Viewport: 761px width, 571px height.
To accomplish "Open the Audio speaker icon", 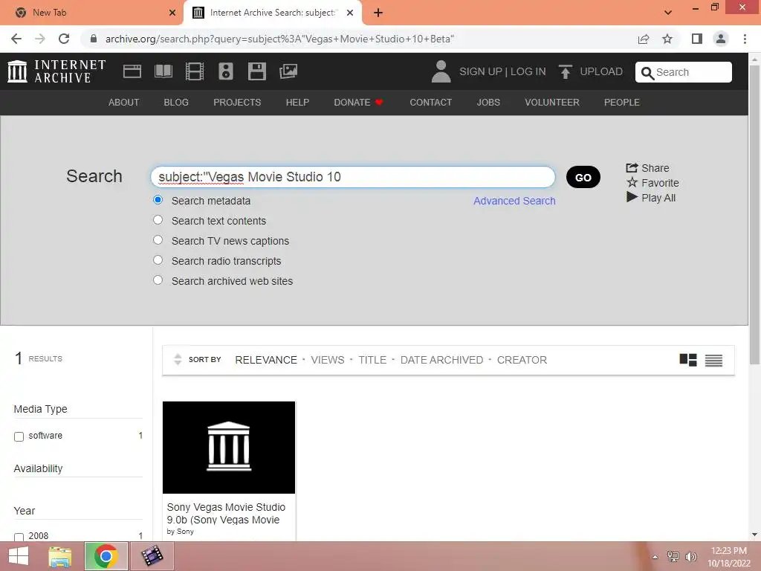I will pyautogui.click(x=226, y=71).
